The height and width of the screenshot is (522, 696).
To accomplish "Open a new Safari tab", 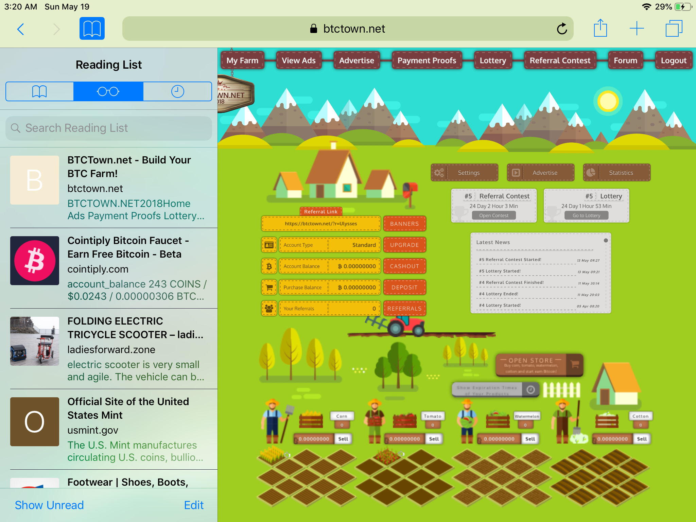I will (x=637, y=29).
